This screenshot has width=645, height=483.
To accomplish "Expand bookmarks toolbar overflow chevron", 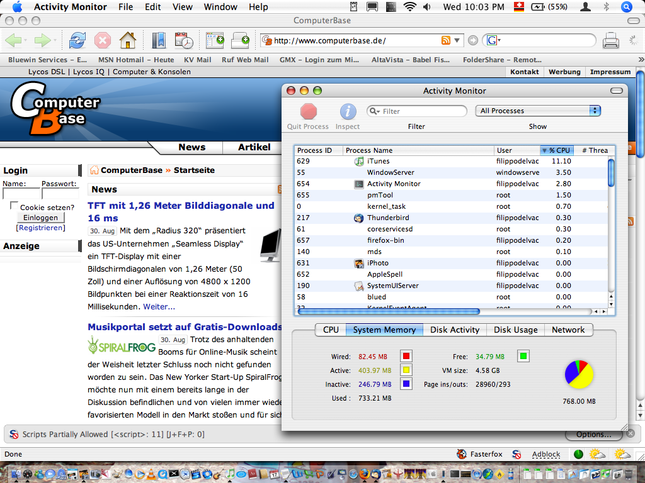I will click(x=641, y=60).
